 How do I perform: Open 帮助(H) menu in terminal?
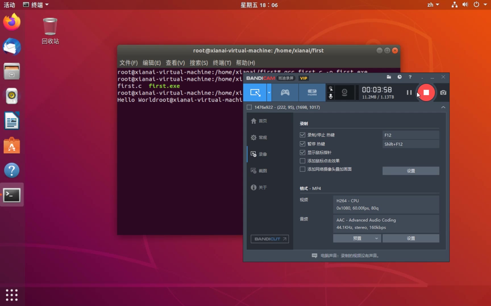click(x=245, y=63)
